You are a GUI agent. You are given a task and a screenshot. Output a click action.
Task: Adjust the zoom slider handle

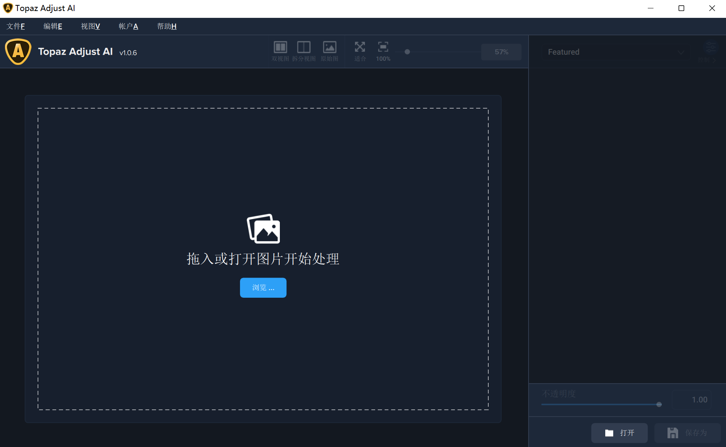pyautogui.click(x=407, y=52)
